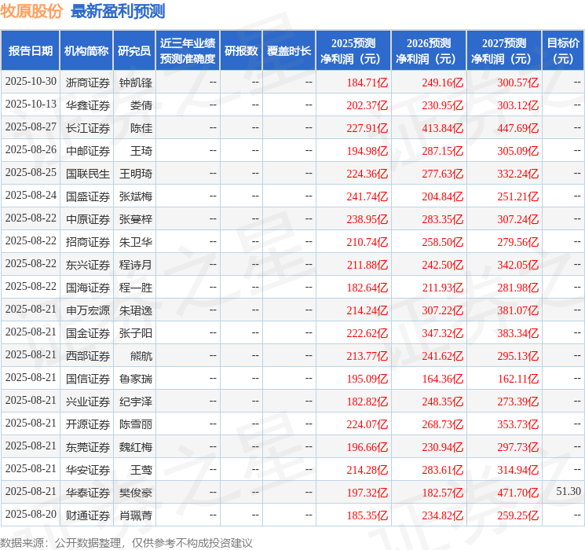The height and width of the screenshot is (550, 585).
Task: Select the 中邮证券 institution cell
Action: 88,151
